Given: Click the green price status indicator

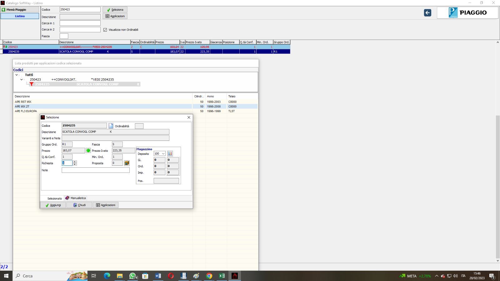Looking at the screenshot, I should click(x=88, y=150).
